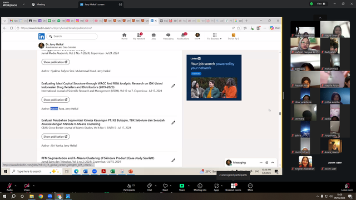Open Zoom Workplace dropdown arrow

click(23, 4)
